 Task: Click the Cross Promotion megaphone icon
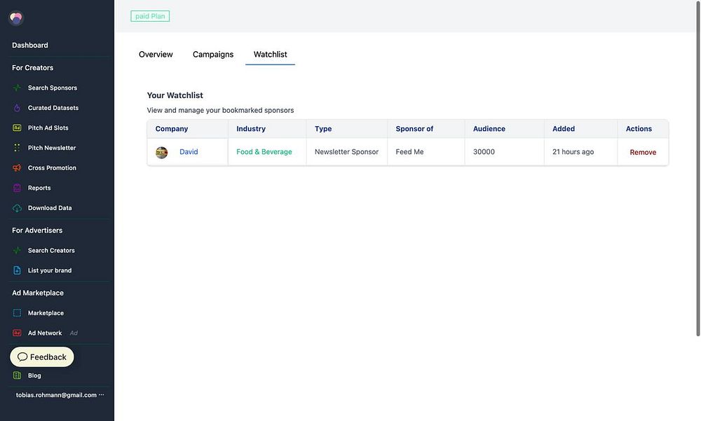coord(17,168)
